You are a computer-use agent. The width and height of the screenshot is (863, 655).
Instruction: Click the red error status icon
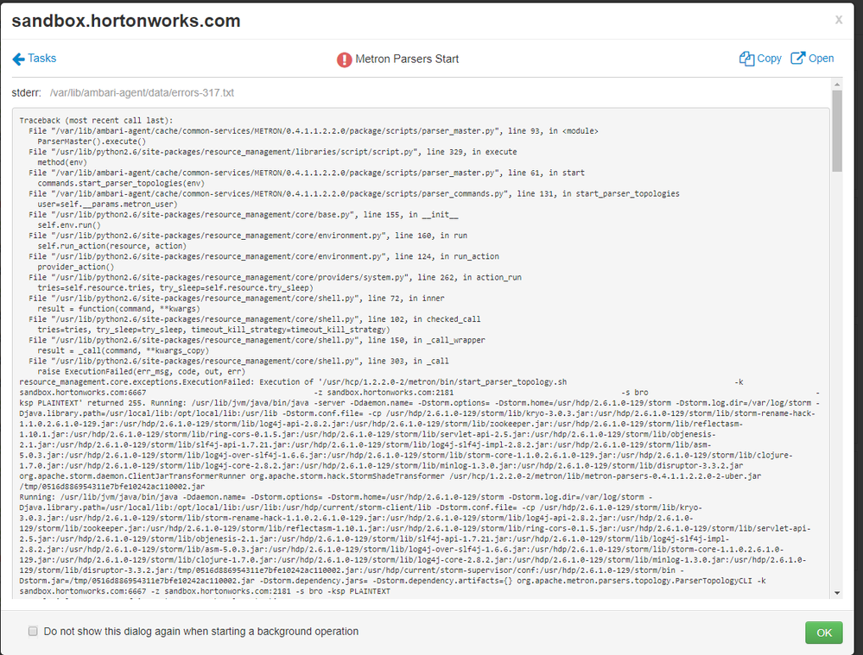pyautogui.click(x=345, y=59)
